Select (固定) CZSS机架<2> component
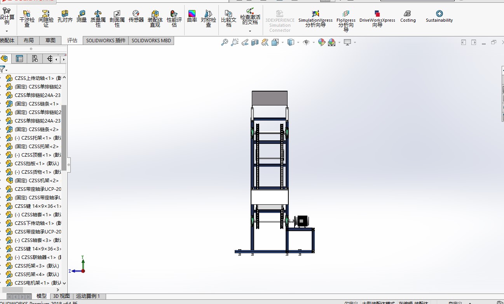Image resolution: width=504 pixels, height=304 pixels. (33, 180)
